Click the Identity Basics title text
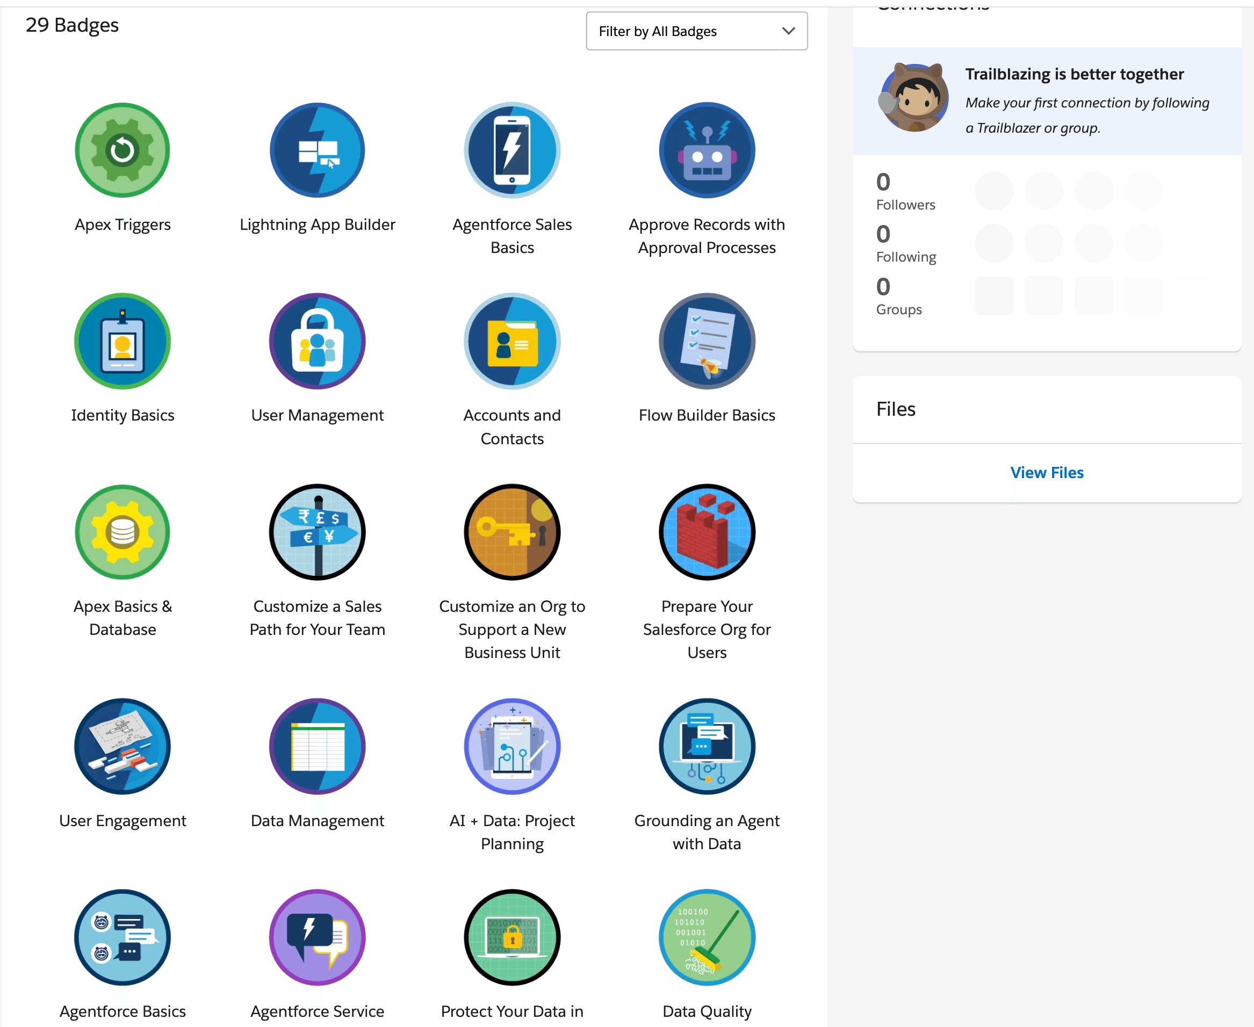 122,415
